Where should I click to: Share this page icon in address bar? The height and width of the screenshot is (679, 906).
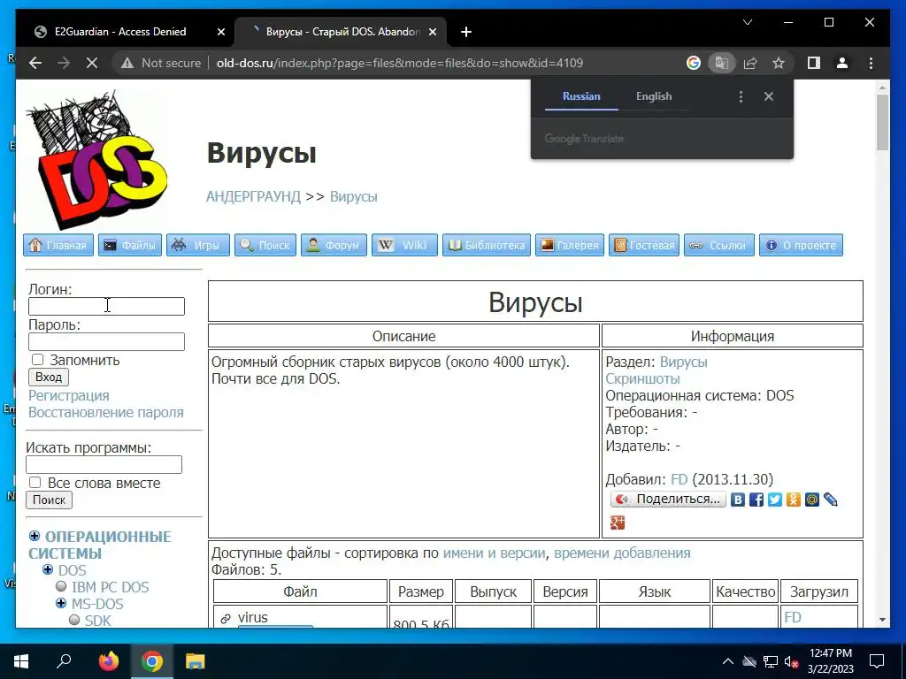[750, 63]
